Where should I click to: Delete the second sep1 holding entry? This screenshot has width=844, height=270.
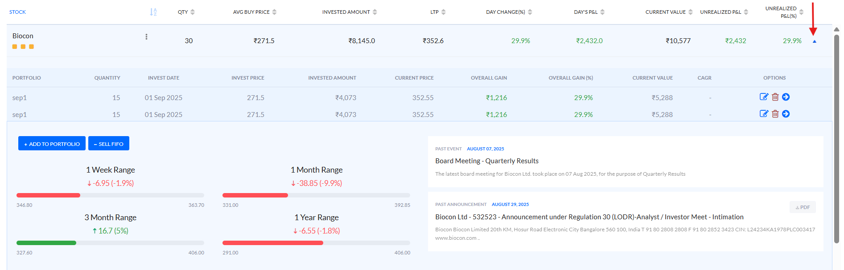coord(775,114)
